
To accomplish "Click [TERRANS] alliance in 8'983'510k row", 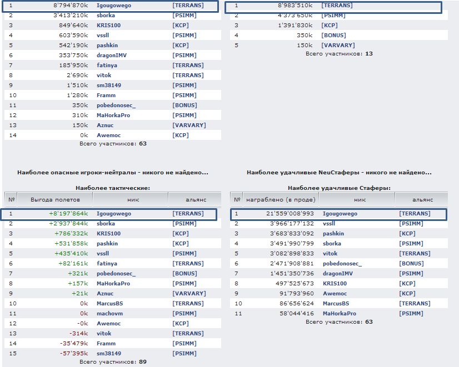I will [x=337, y=6].
